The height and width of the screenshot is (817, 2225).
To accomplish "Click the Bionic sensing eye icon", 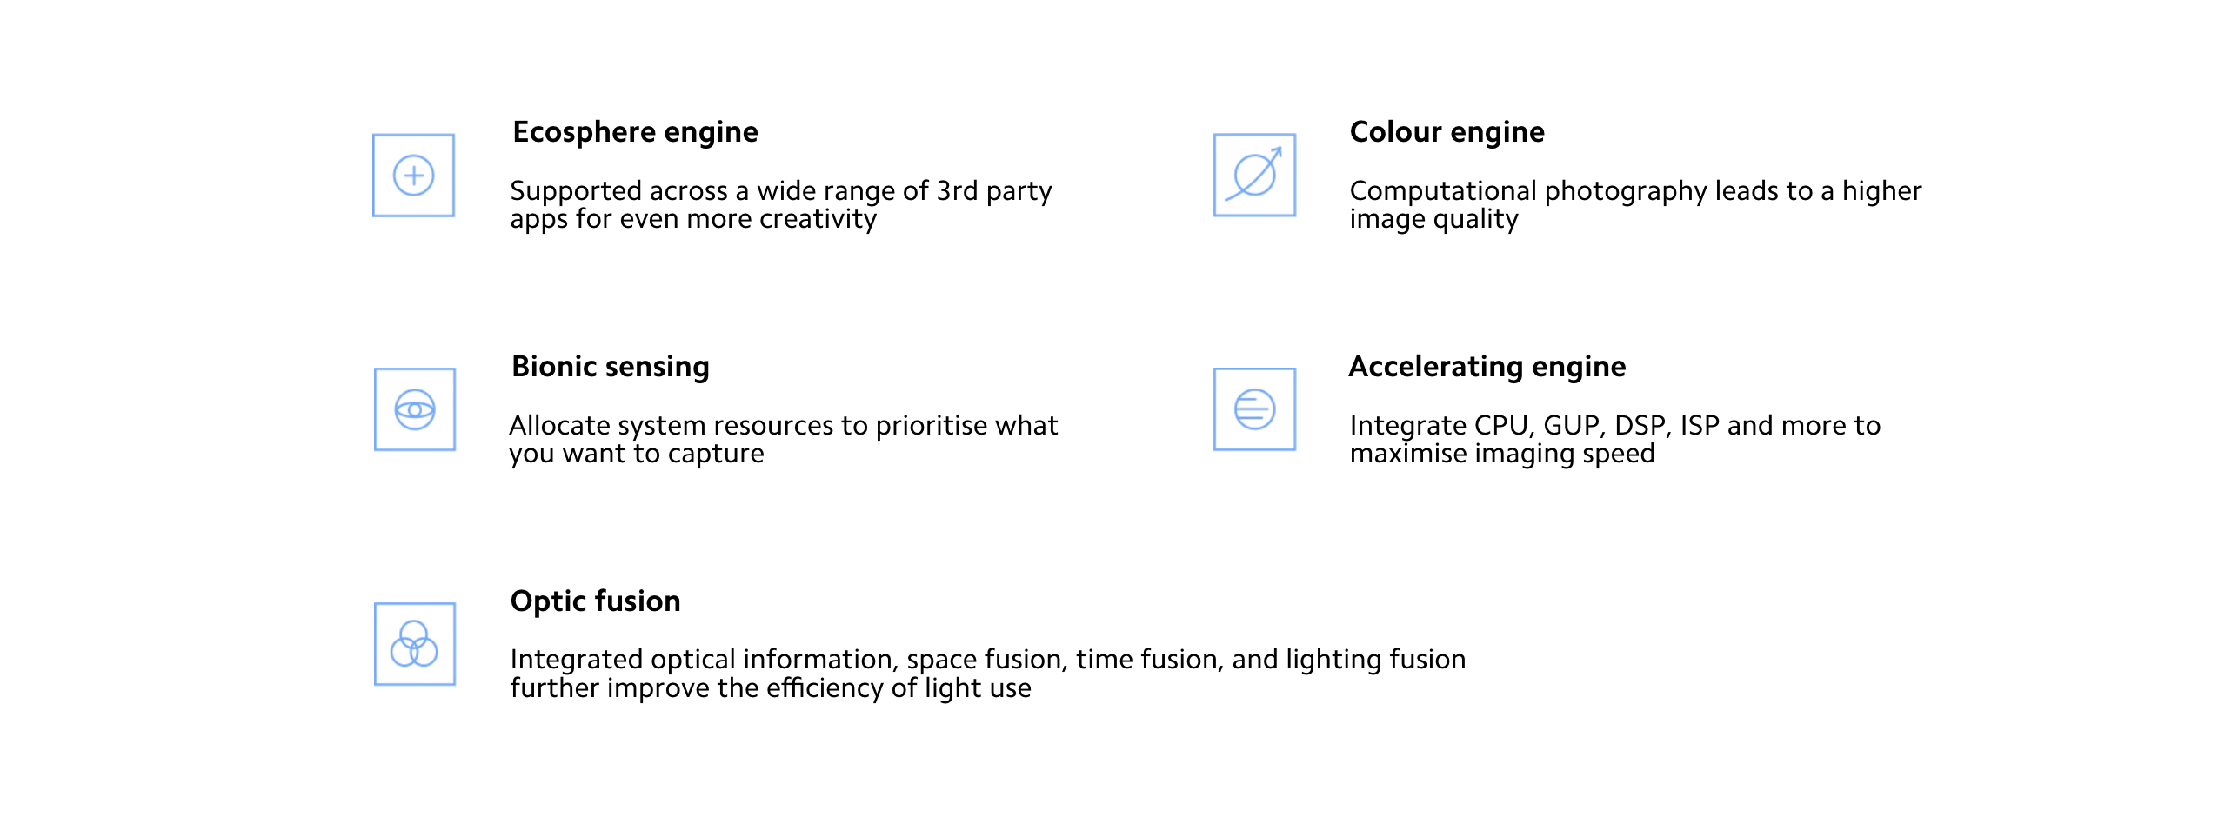I will point(414,409).
